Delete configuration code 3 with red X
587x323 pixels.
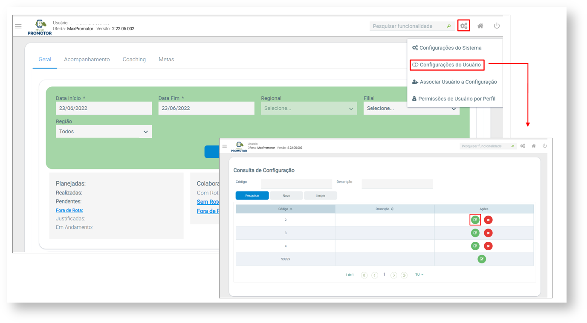(488, 233)
